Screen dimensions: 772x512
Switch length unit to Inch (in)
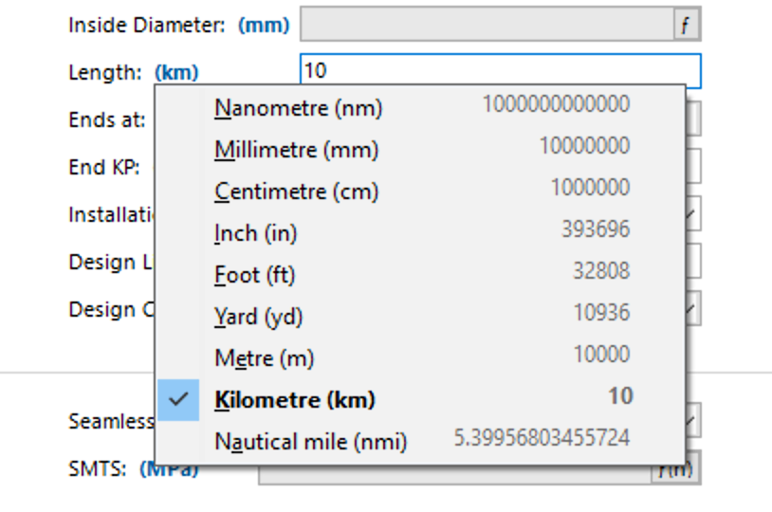pos(255,233)
